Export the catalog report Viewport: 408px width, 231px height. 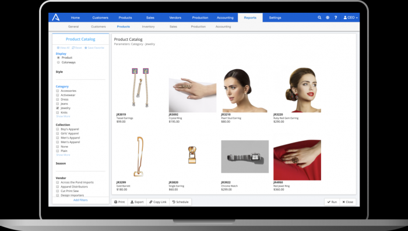(x=137, y=202)
